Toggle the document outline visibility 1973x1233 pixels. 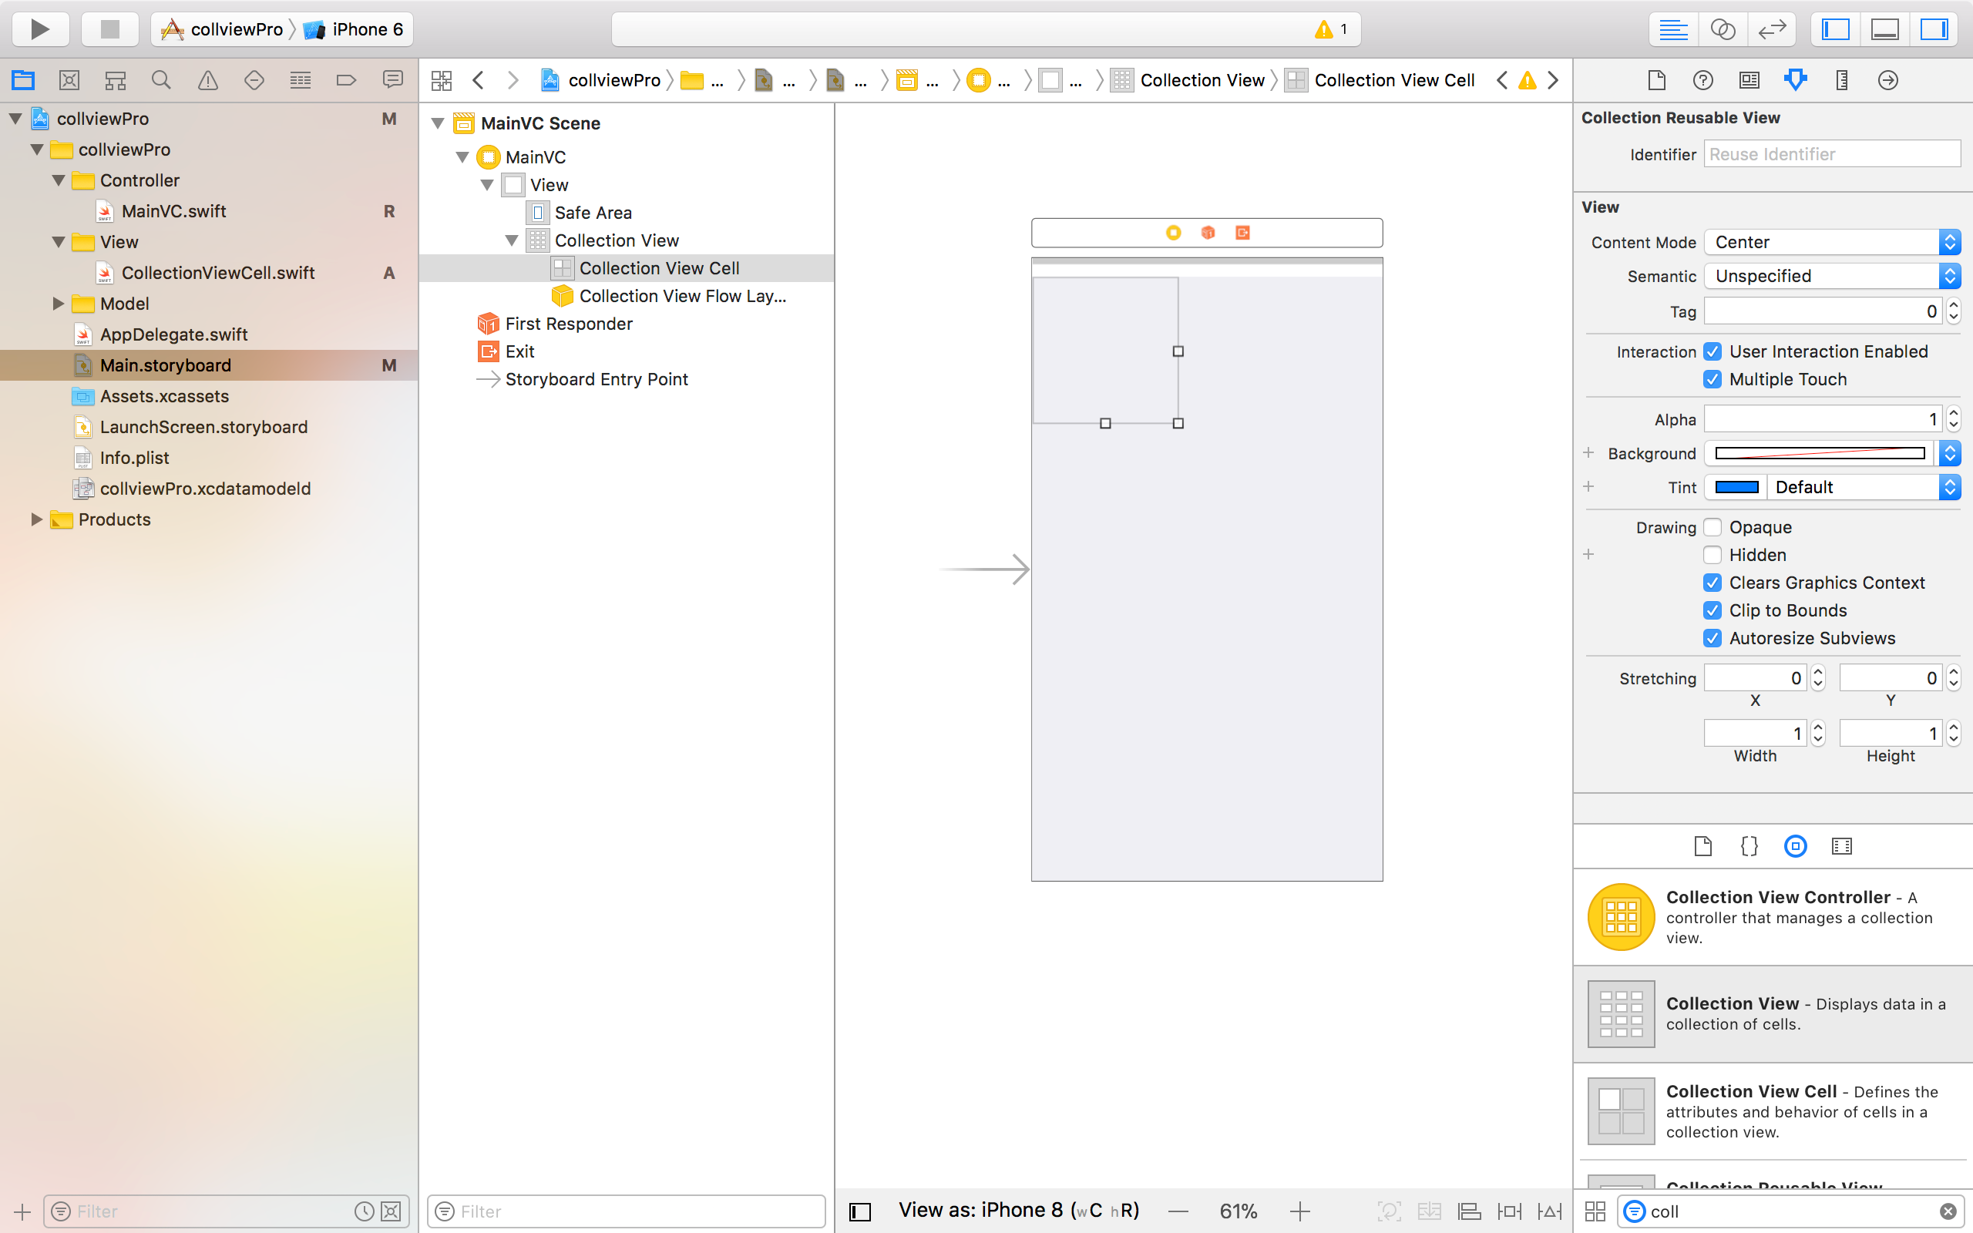[x=860, y=1211]
